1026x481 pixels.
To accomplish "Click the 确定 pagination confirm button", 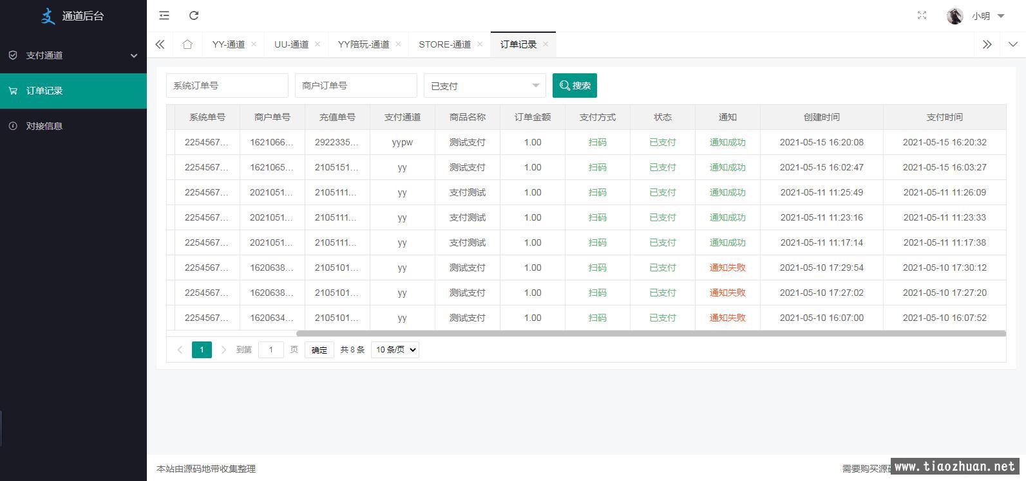I will [x=319, y=350].
